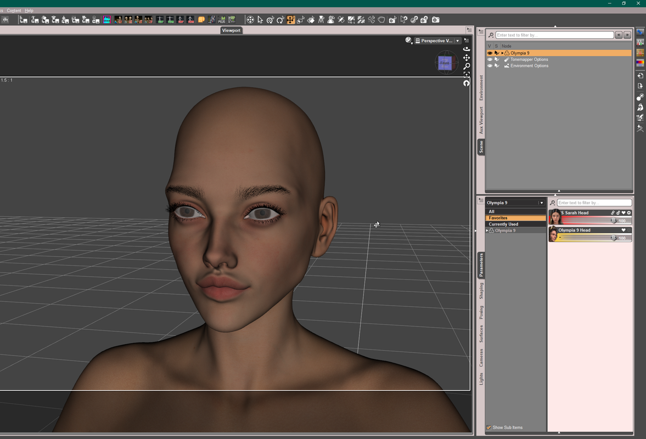Click the viewport orbit rotate icon
Image resolution: width=646 pixels, height=439 pixels.
coord(467,49)
